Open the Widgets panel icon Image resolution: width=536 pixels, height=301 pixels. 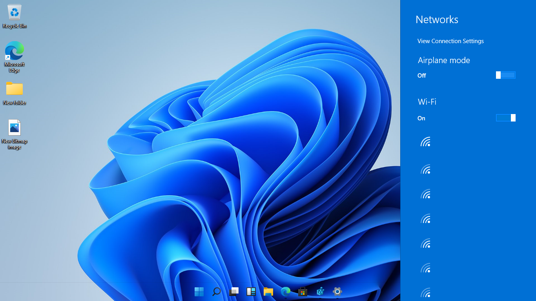[x=251, y=292]
